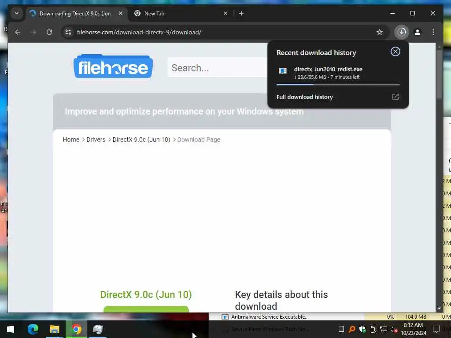This screenshot has width=451, height=338.
Task: Click the filehorse logo
Action: click(x=113, y=66)
